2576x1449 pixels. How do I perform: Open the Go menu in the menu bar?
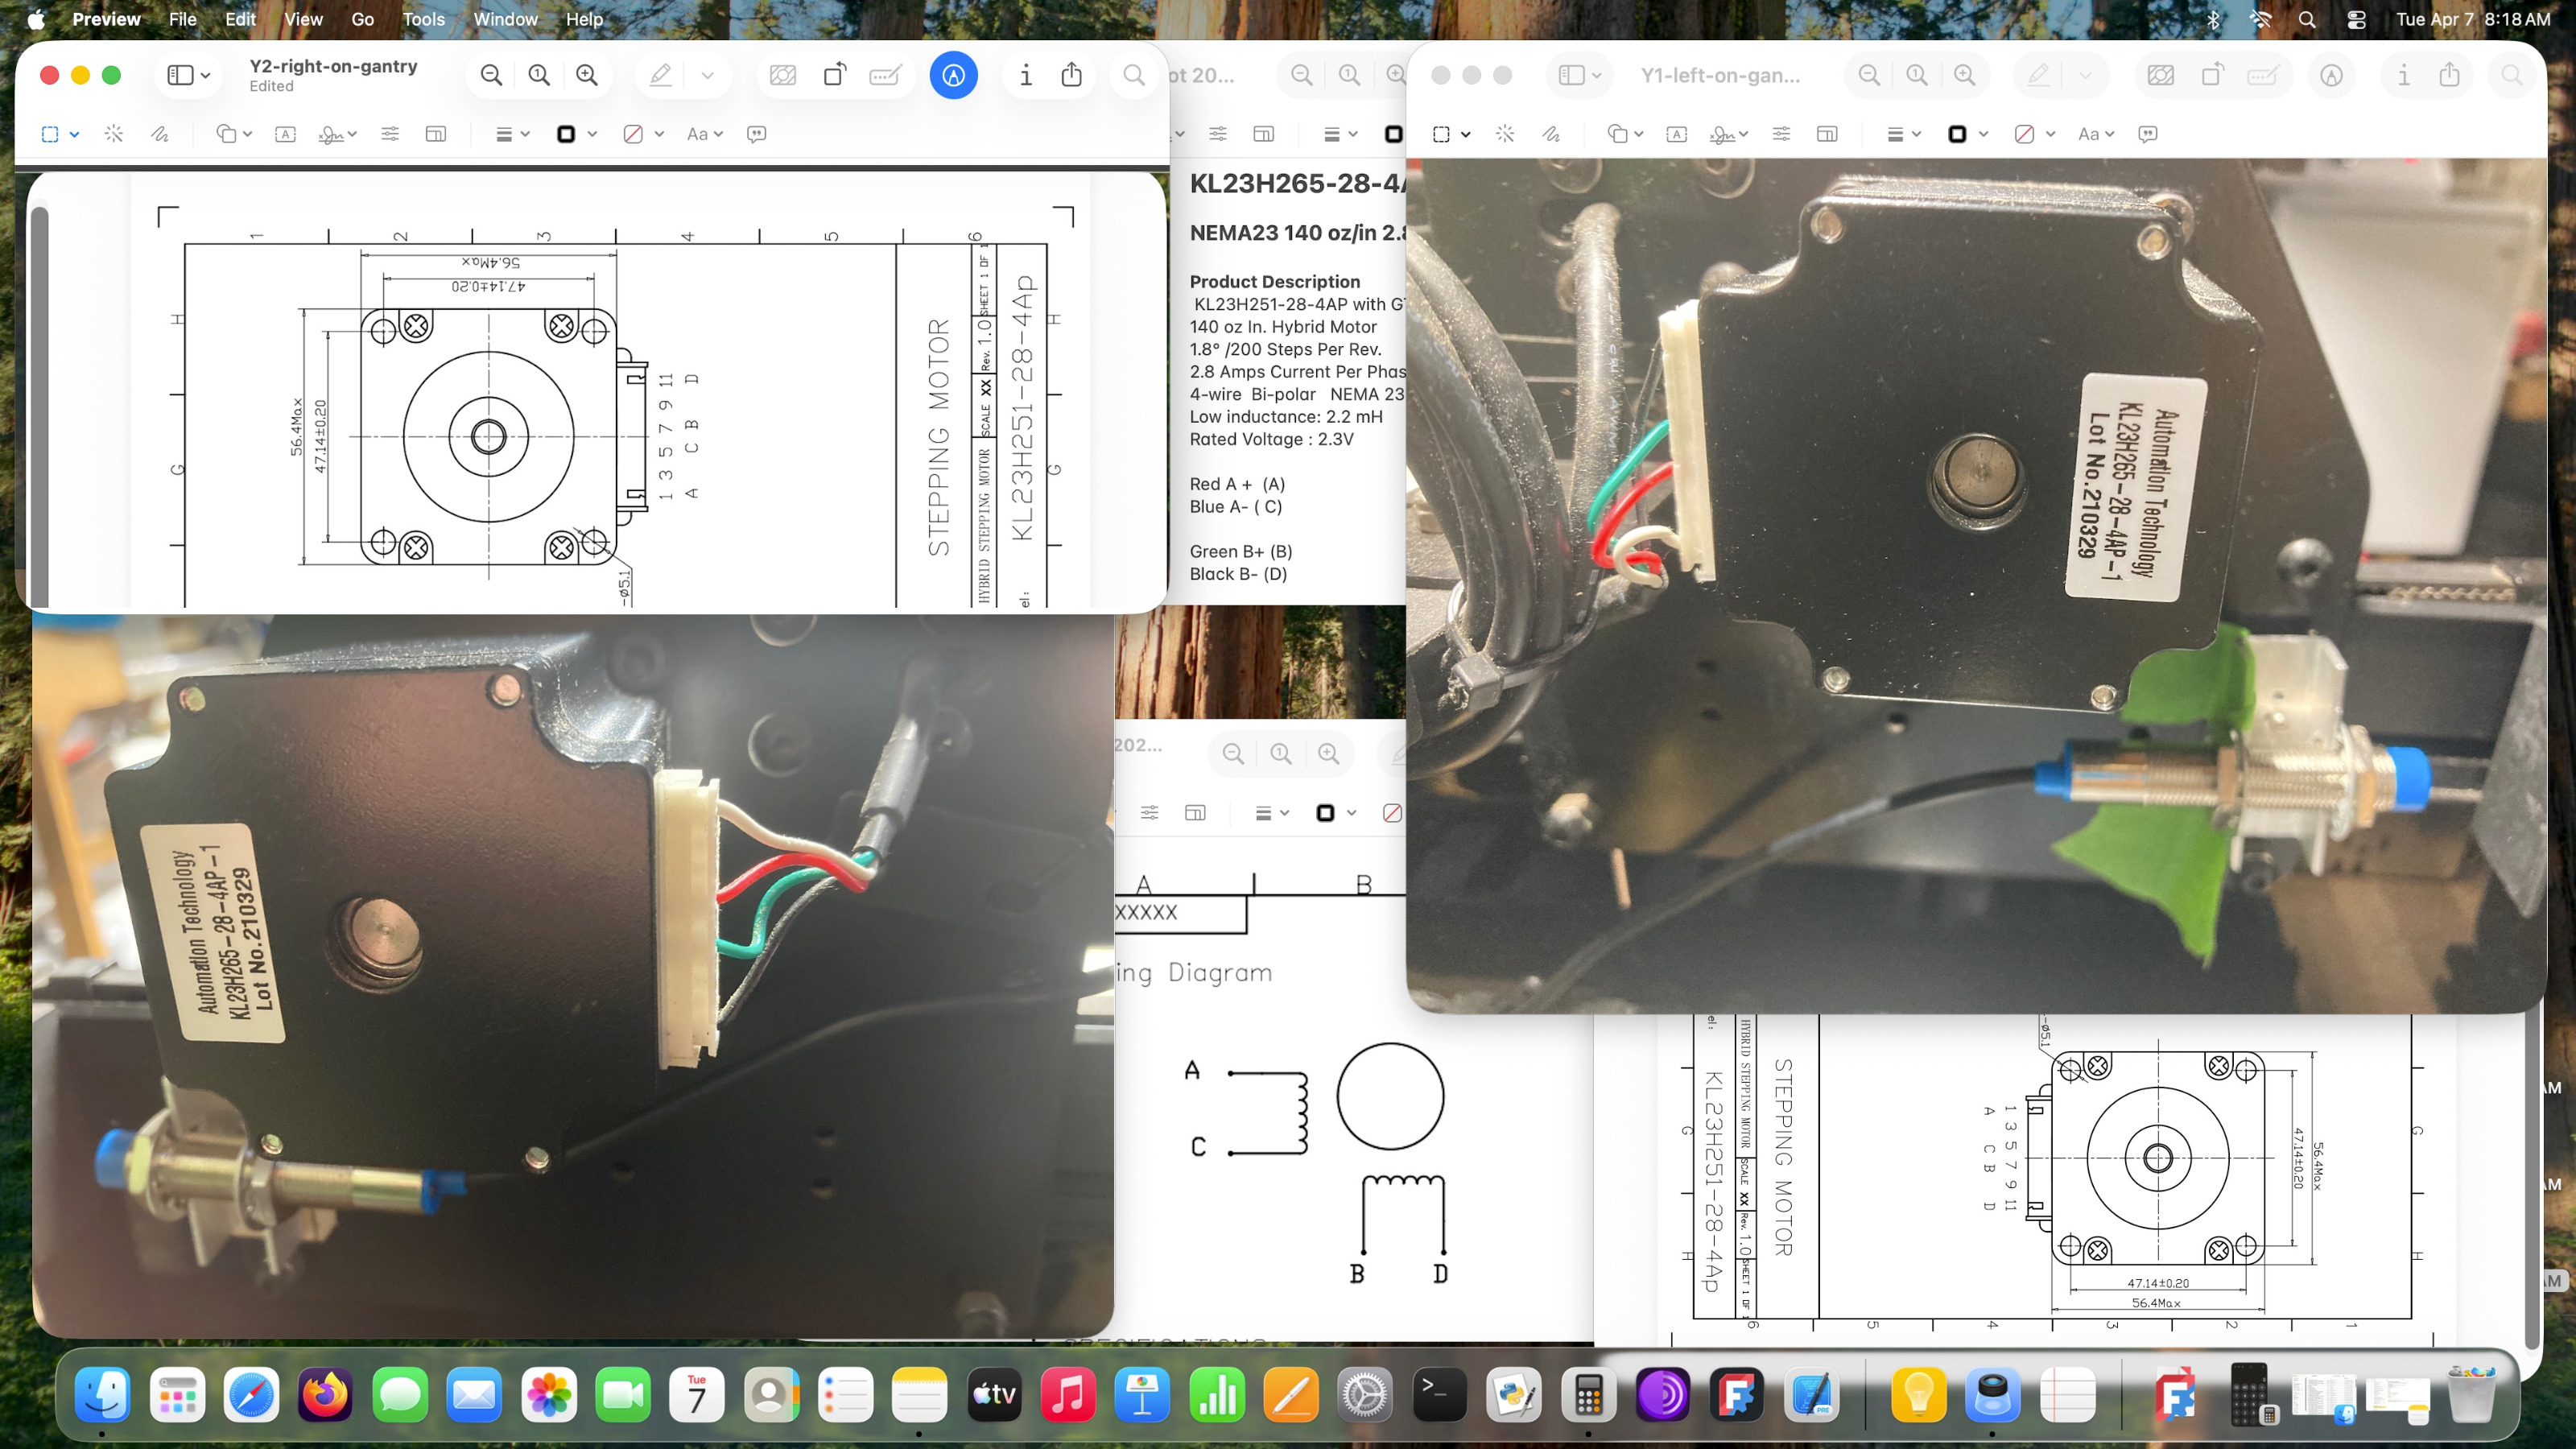pyautogui.click(x=362, y=19)
